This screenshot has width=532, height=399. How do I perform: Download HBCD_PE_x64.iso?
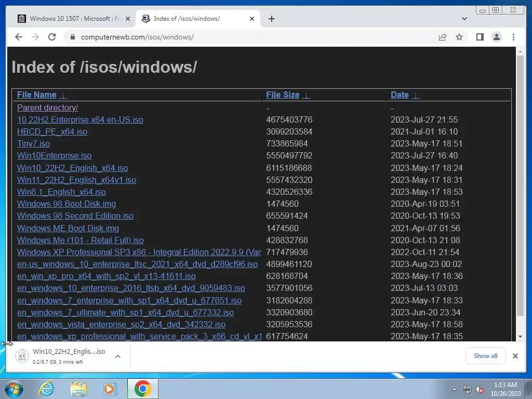[x=52, y=131]
